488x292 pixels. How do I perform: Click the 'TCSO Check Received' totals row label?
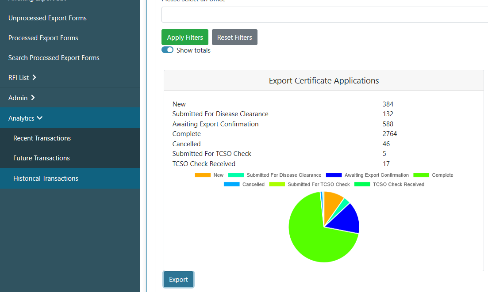(204, 164)
